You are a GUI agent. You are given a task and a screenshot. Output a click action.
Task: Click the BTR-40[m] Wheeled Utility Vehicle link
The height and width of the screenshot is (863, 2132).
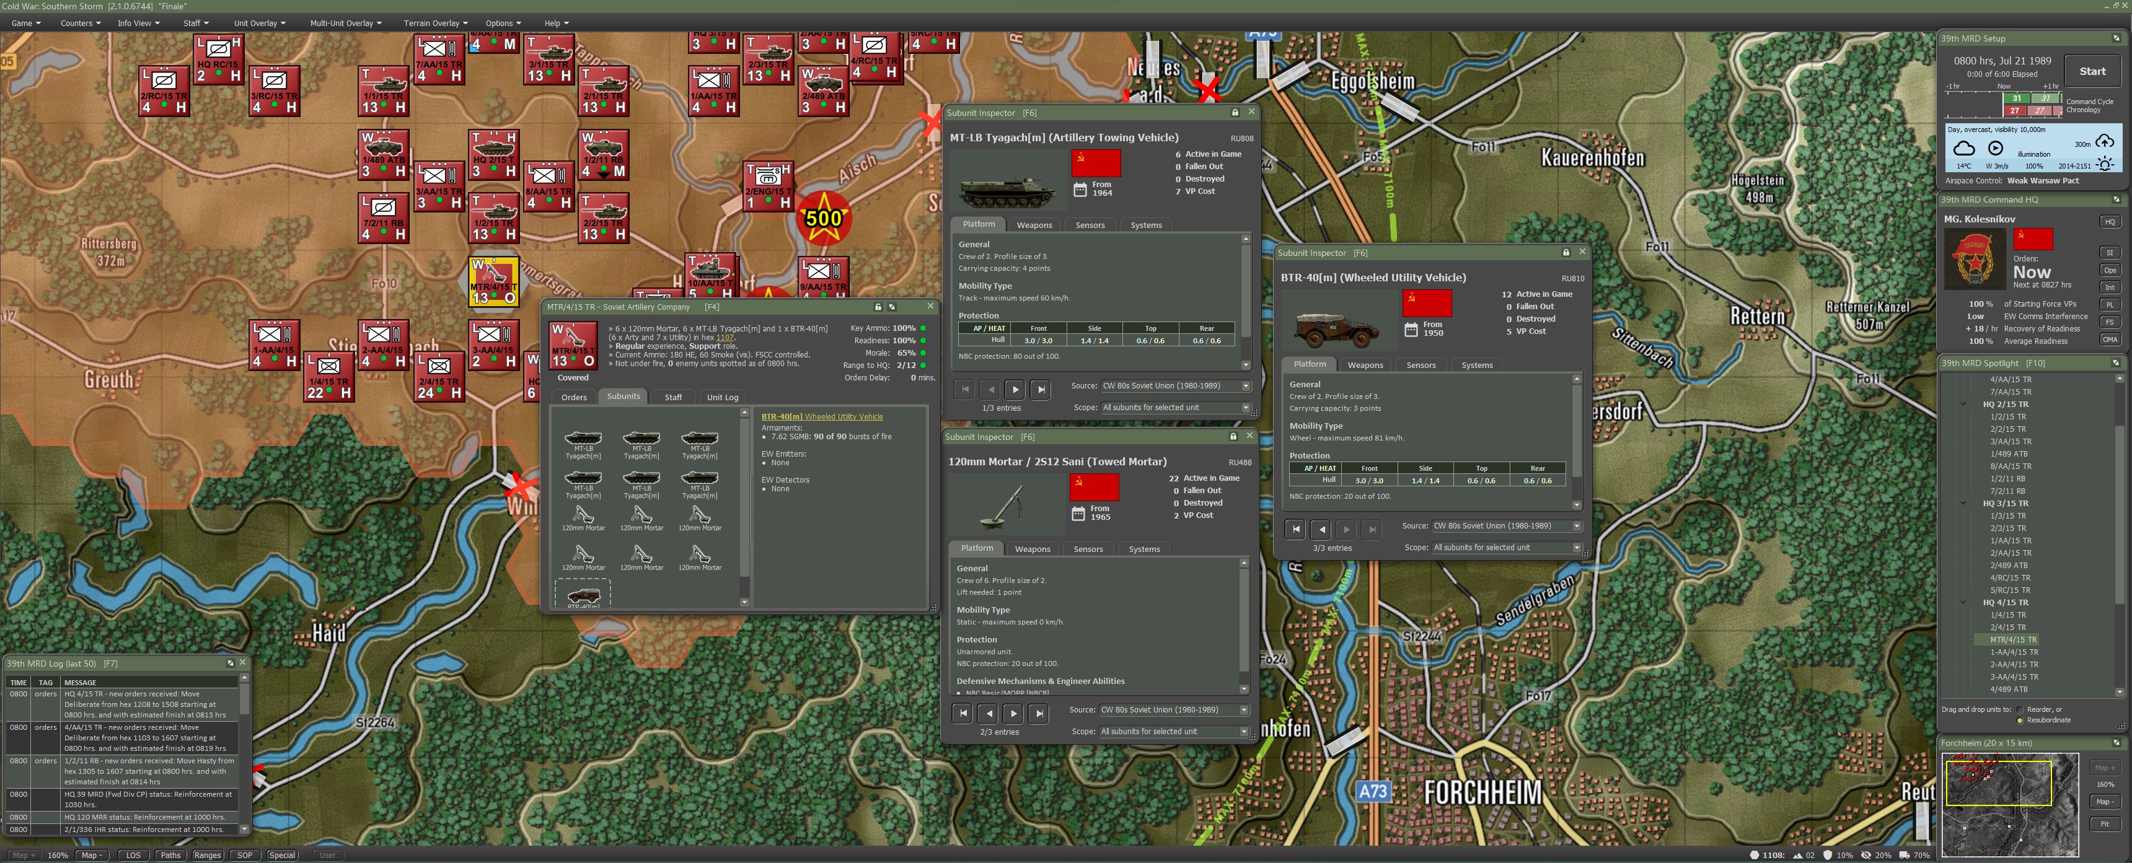coord(822,416)
